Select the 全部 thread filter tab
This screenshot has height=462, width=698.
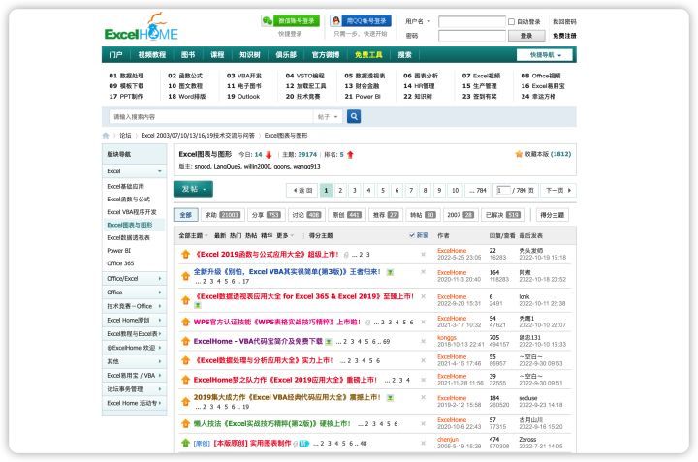point(185,215)
